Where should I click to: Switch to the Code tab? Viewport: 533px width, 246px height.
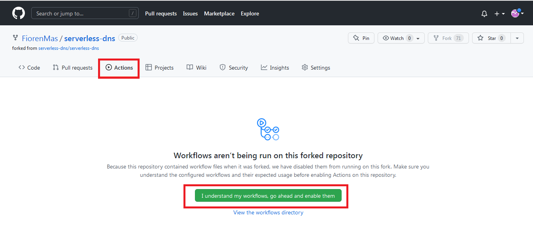pyautogui.click(x=29, y=68)
